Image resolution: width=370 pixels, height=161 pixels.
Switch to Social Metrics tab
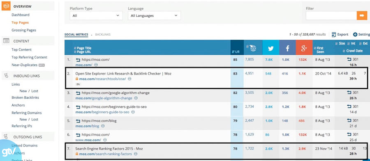76,34
